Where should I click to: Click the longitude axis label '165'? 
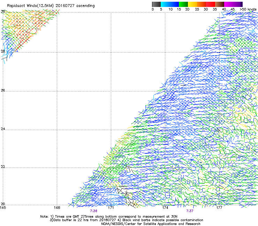tap(3, 208)
